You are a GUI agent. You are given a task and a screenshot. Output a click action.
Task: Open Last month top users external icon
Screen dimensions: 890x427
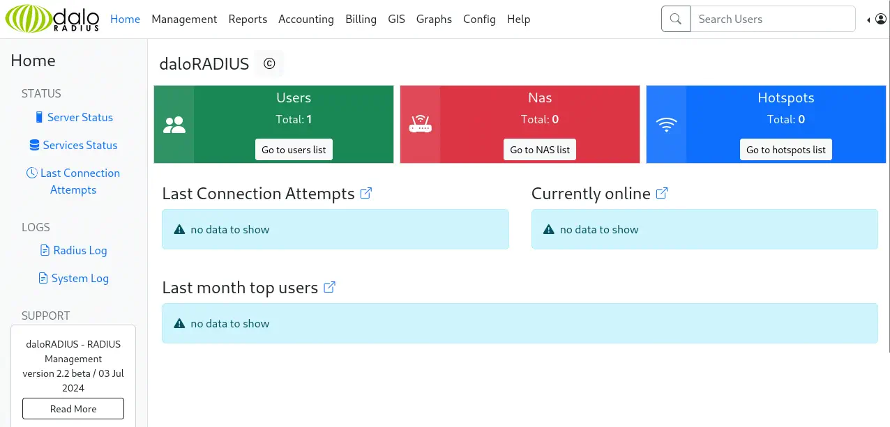330,287
